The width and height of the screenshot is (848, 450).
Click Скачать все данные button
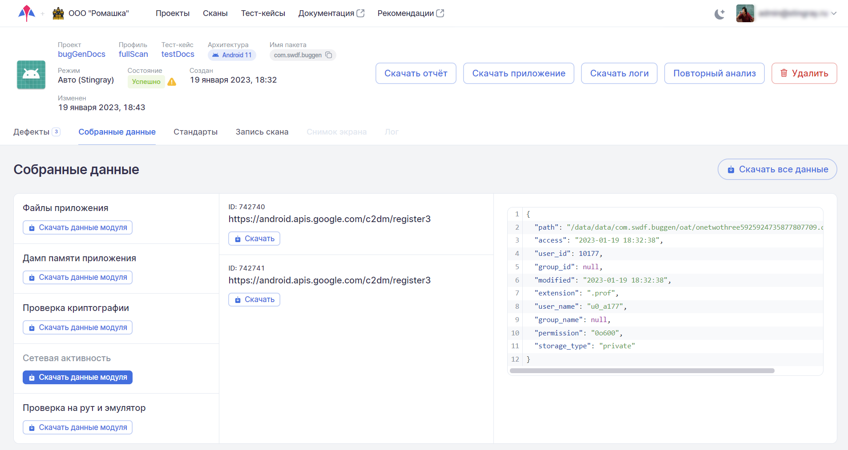[x=777, y=169]
